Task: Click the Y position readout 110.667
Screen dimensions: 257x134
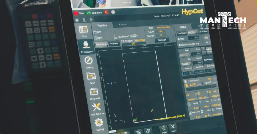Action: pos(202,98)
